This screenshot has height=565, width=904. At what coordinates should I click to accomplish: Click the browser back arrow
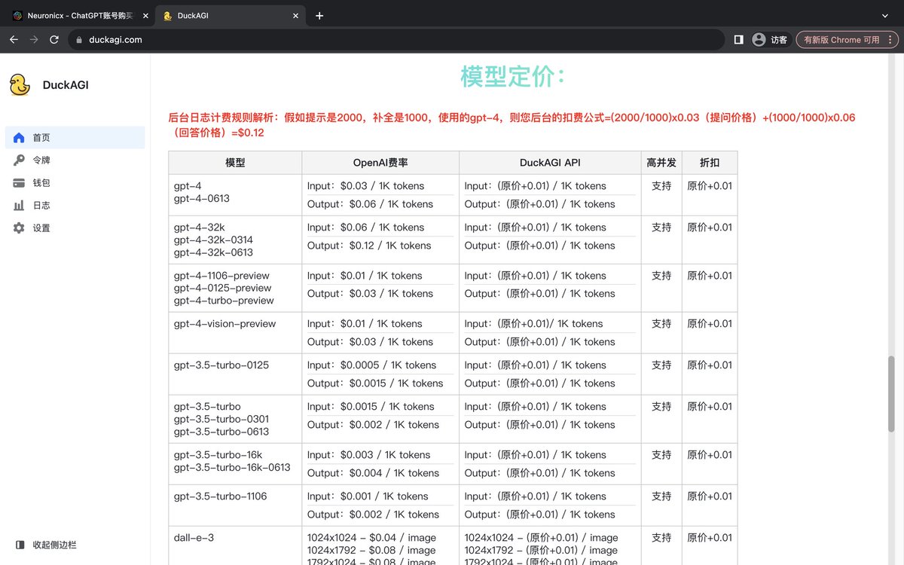point(14,39)
